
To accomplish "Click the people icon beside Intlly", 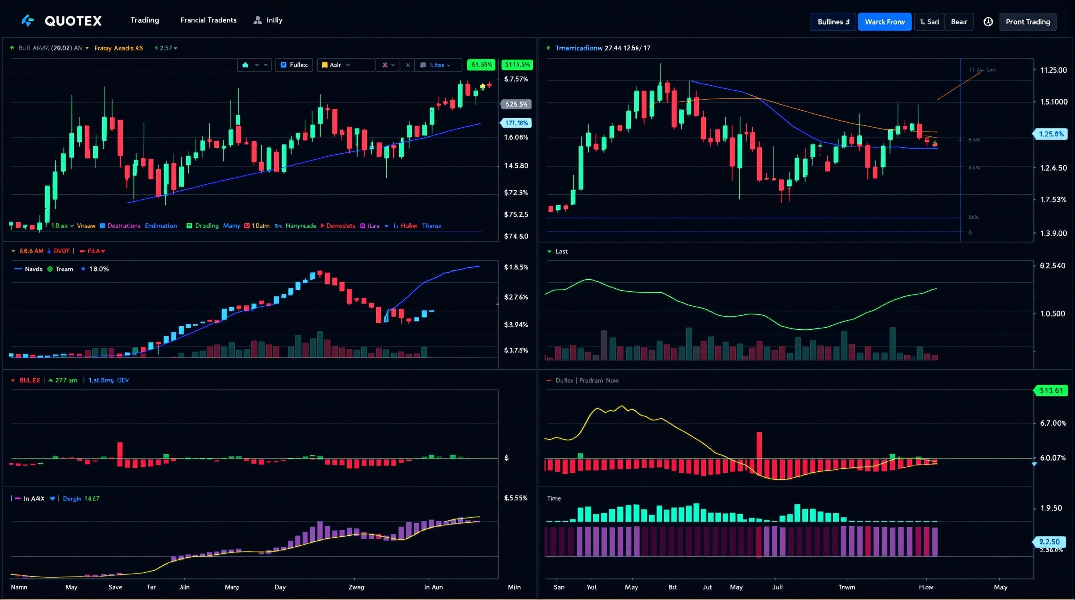I will [258, 20].
